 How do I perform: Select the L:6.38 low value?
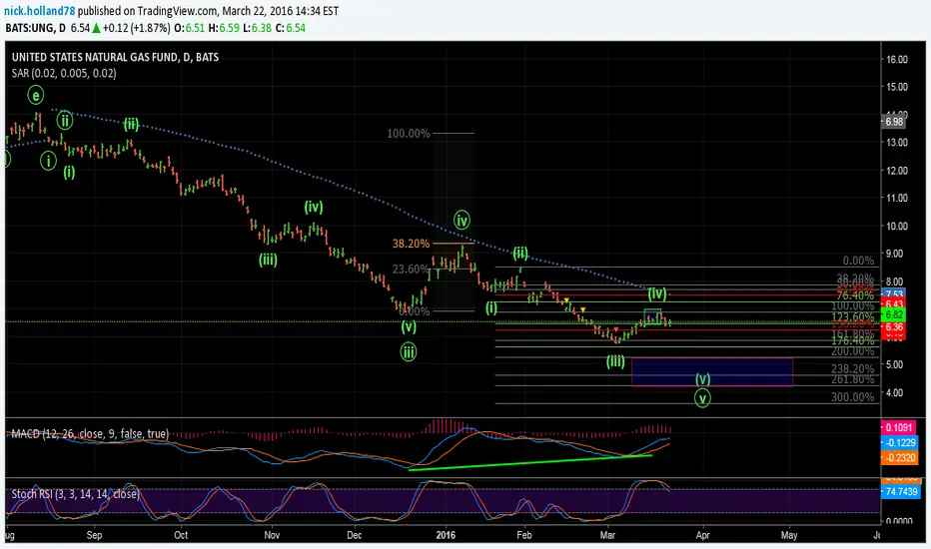257,28
